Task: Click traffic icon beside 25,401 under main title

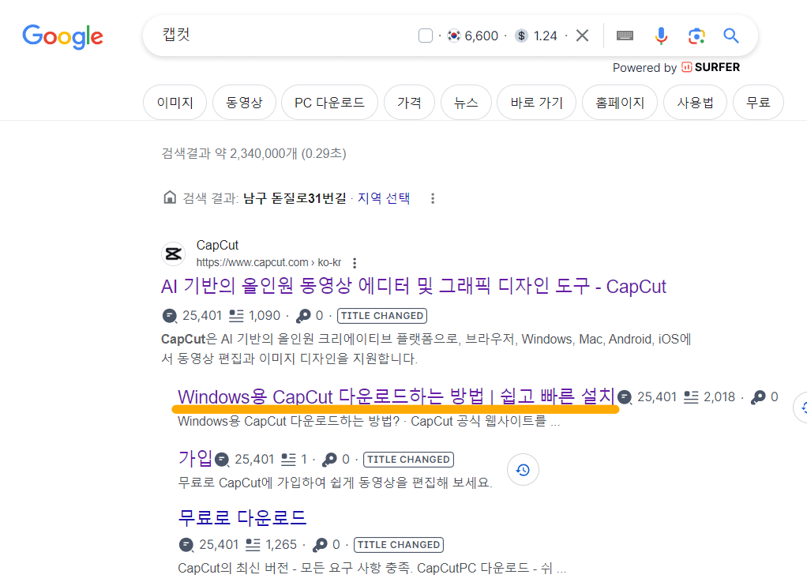Action: point(170,316)
